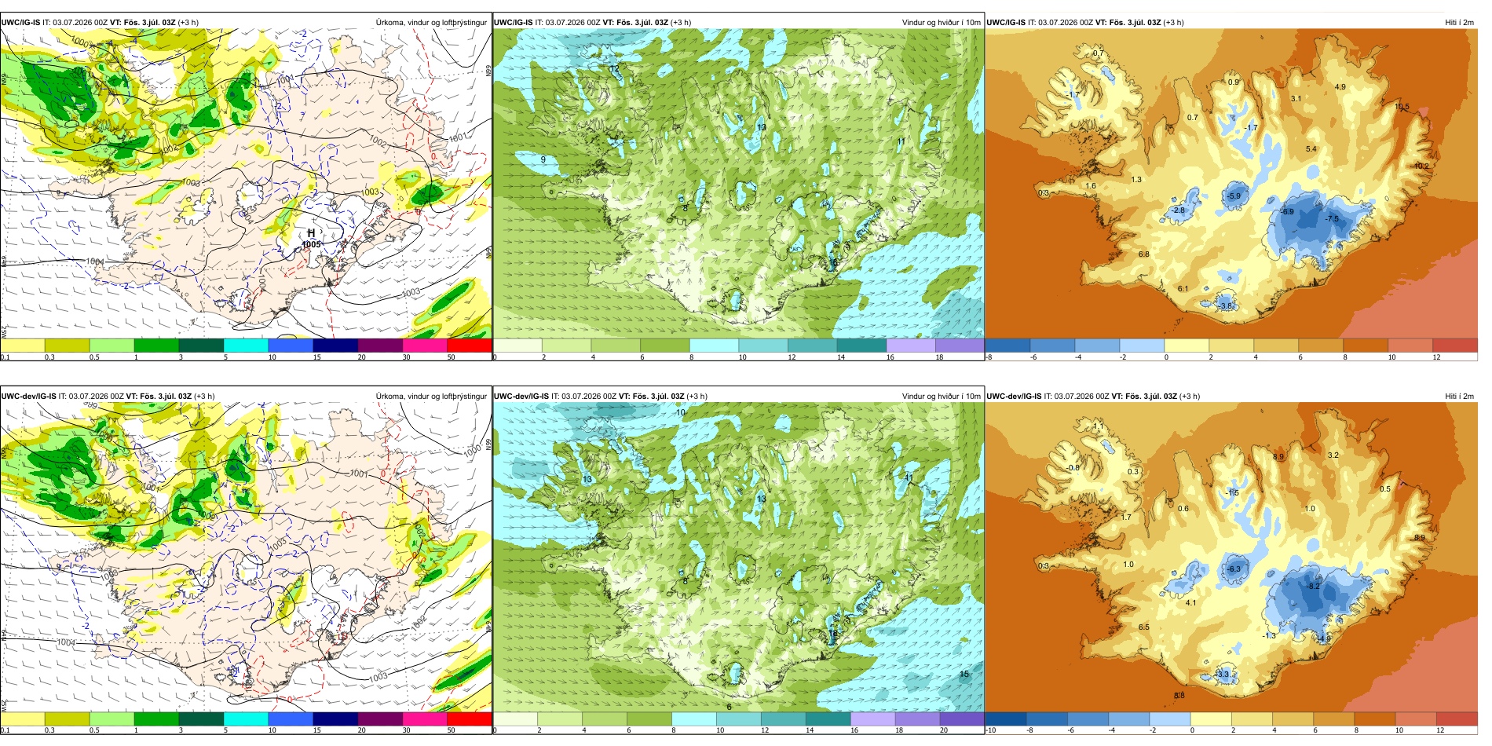Click the '-3.8' temperature value on UWC/IG-IS map
This screenshot has height=746, width=1492.
[1226, 306]
